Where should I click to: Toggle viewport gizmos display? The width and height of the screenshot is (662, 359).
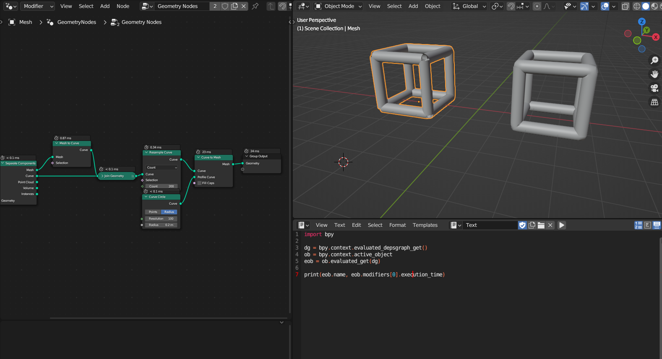coord(584,6)
